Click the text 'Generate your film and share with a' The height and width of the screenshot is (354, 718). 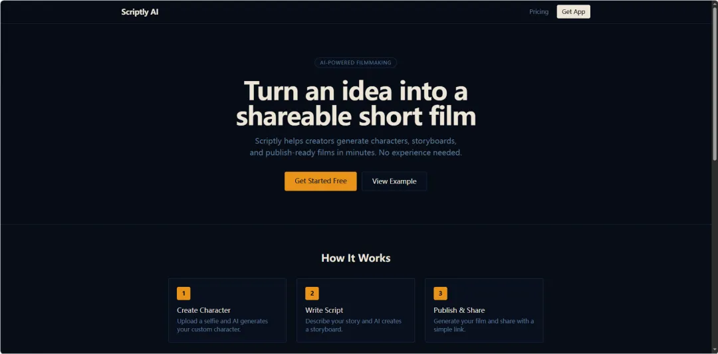(484, 321)
